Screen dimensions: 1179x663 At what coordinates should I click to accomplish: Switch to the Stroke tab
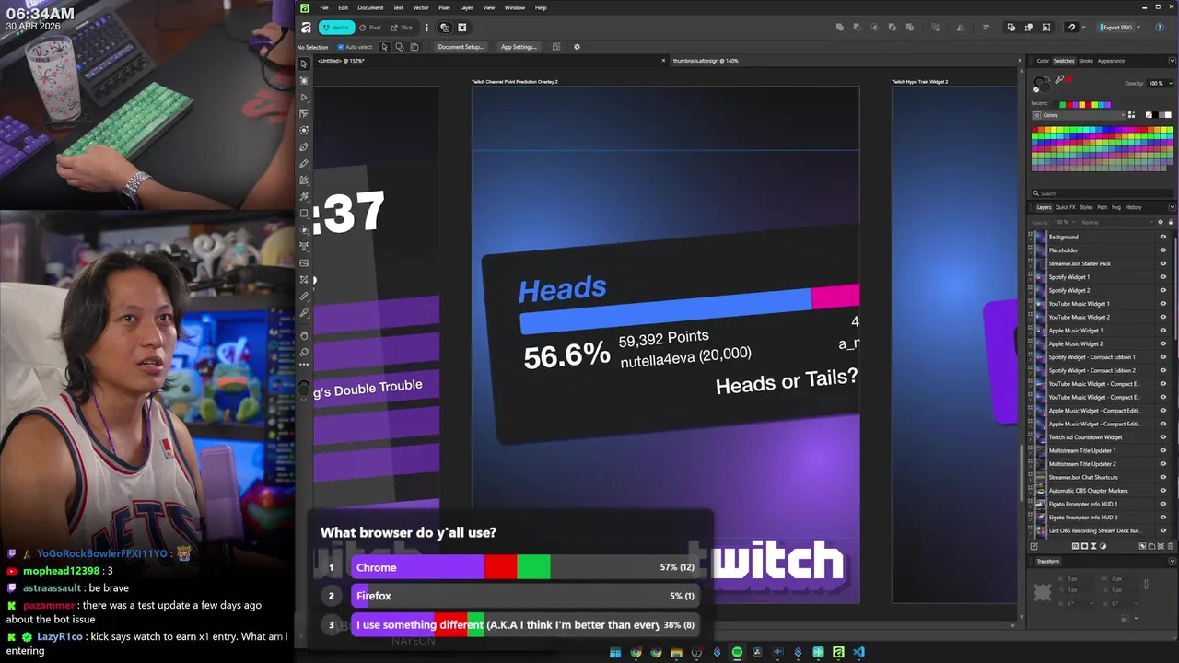(x=1086, y=61)
